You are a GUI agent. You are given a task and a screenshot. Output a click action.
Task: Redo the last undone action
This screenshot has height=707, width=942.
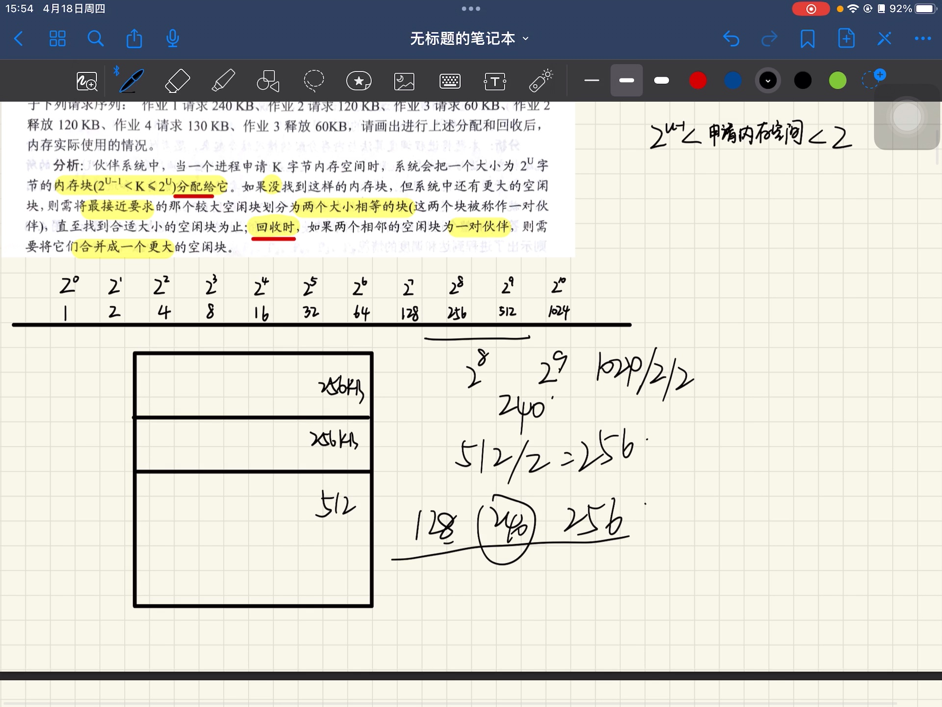pos(769,38)
